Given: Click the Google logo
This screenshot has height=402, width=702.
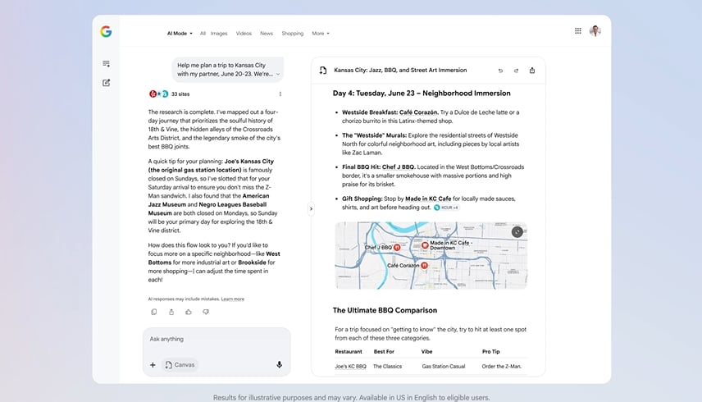Looking at the screenshot, I should tap(106, 32).
